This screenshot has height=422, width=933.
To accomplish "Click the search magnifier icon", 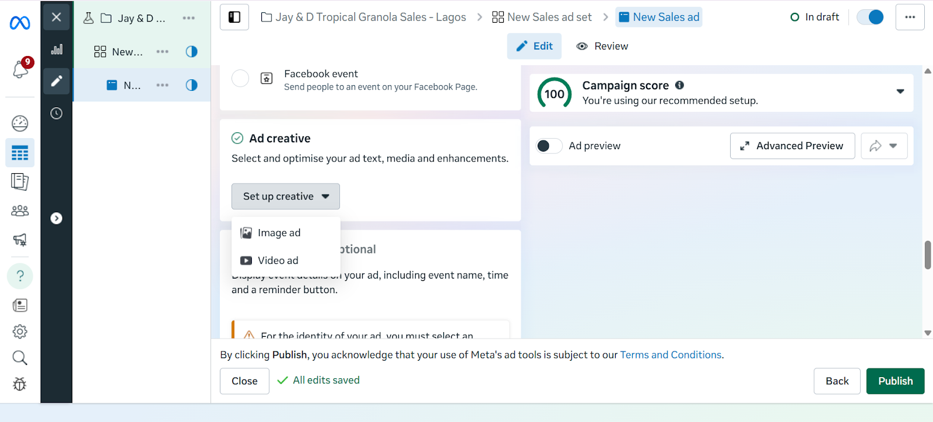I will 20,358.
